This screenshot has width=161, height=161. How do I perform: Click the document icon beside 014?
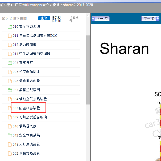[10, 54]
